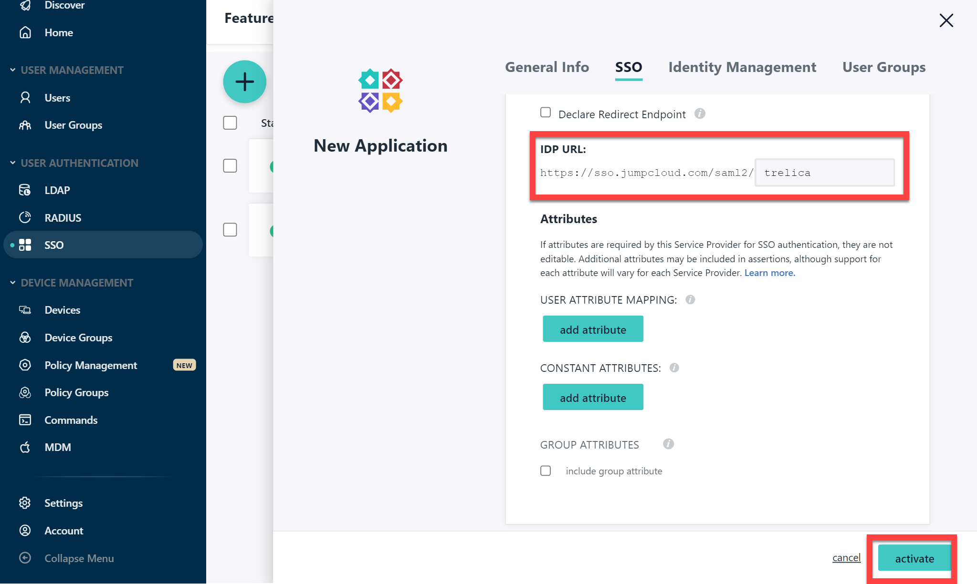977x584 pixels.
Task: Open User Groups sidebar item
Action: [74, 125]
